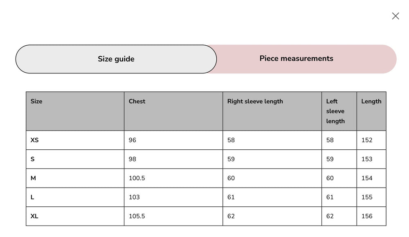Select the XS size row label
This screenshot has width=409, height=237.
pyautogui.click(x=35, y=140)
